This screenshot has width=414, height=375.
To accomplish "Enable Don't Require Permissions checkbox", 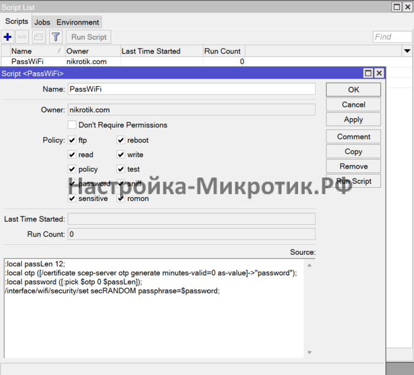I will click(x=72, y=125).
